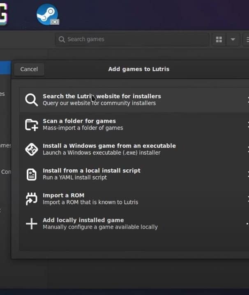Click the YAML script document icon

[31, 174]
